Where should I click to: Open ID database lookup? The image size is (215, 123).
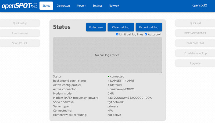coord(195,53)
